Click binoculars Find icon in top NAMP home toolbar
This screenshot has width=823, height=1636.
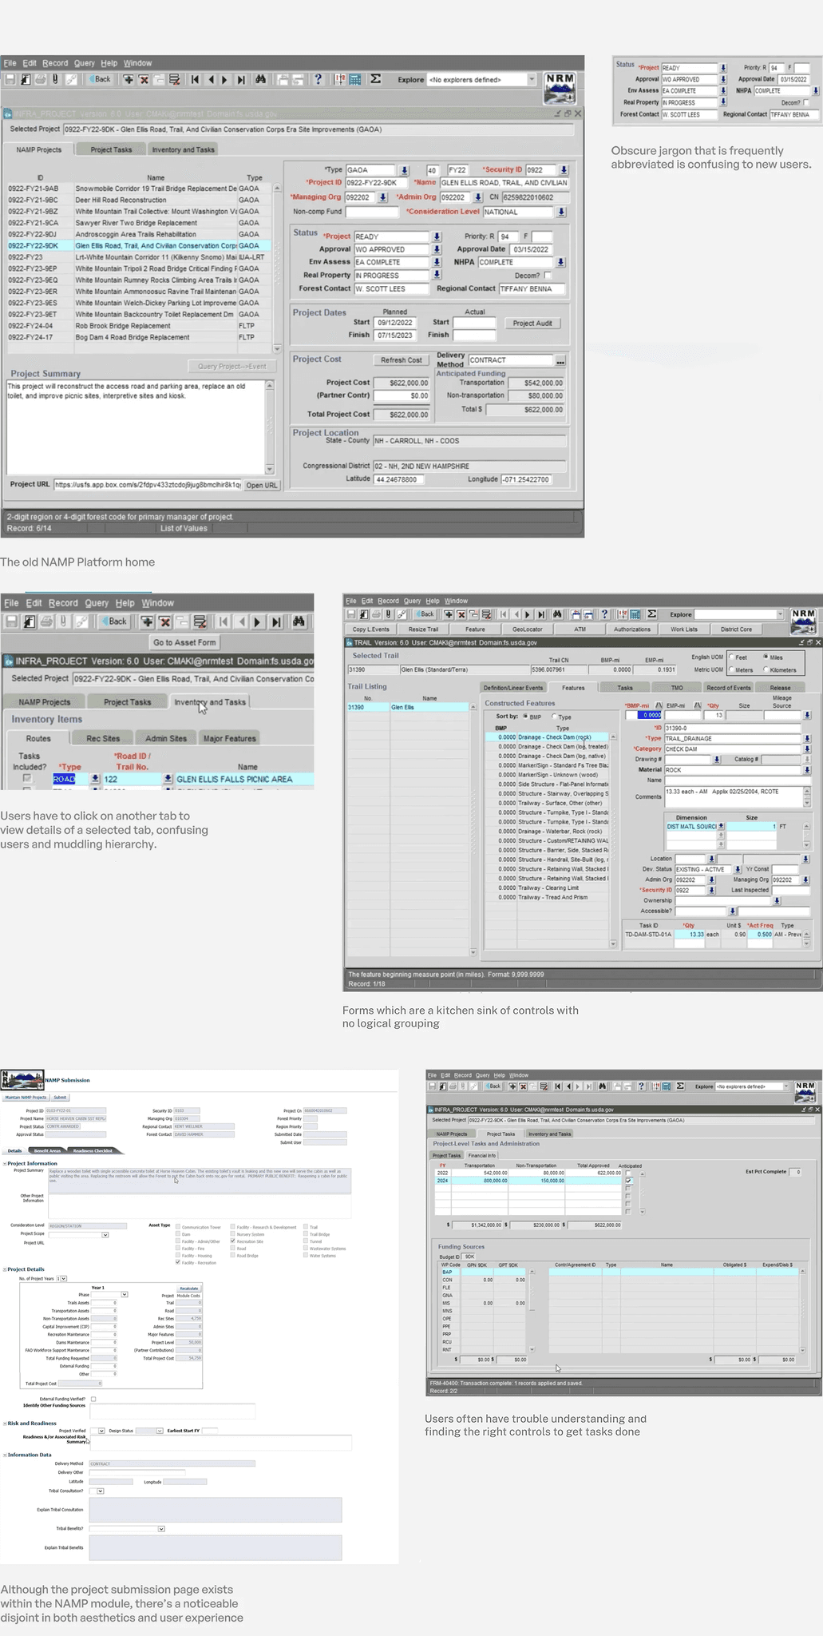pyautogui.click(x=260, y=79)
